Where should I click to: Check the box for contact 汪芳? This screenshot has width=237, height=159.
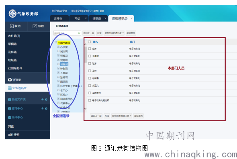[x=90, y=63]
